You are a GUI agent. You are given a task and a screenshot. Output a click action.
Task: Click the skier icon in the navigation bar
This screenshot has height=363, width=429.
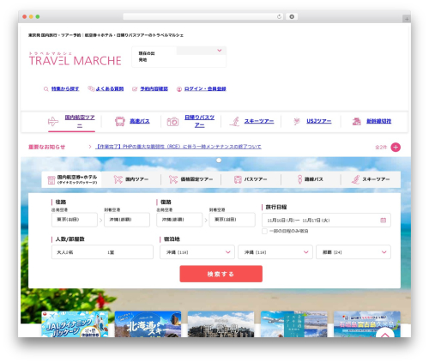coord(234,121)
